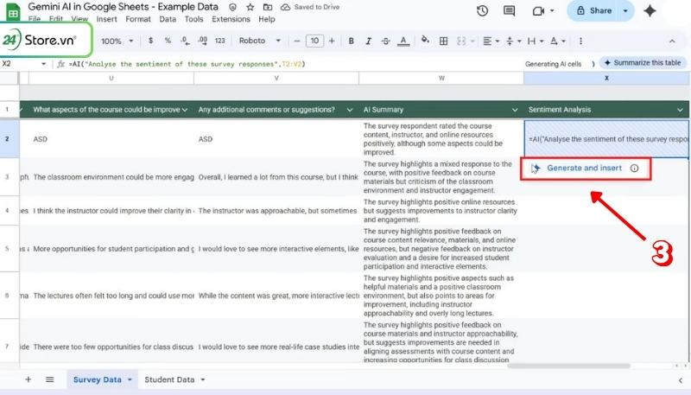Toggle italic formatting
The width and height of the screenshot is (691, 395).
pos(369,41)
